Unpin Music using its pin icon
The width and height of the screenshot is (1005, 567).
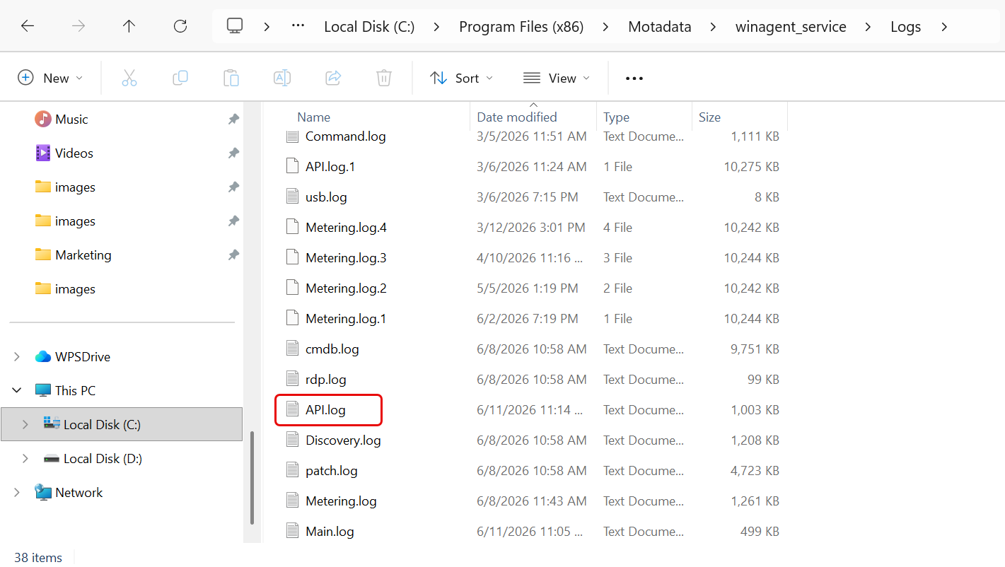233,119
